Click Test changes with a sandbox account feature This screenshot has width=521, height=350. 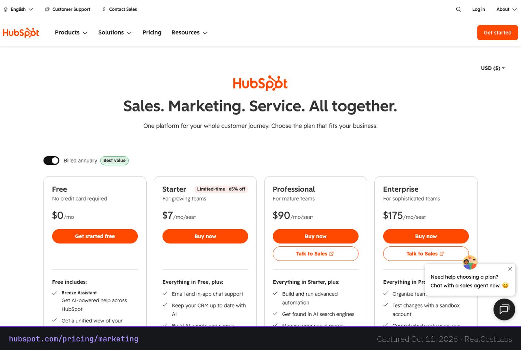pos(426,310)
